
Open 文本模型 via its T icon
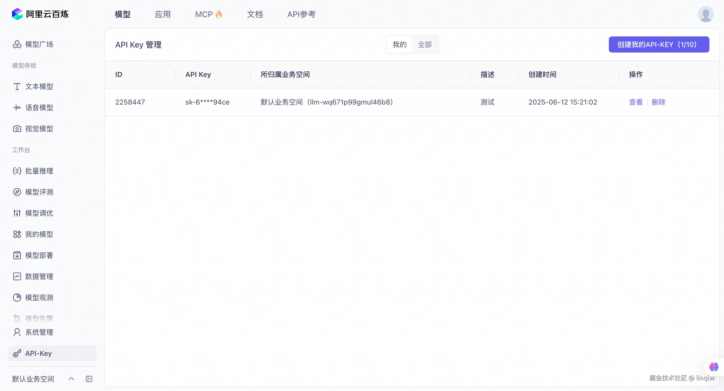coord(17,86)
